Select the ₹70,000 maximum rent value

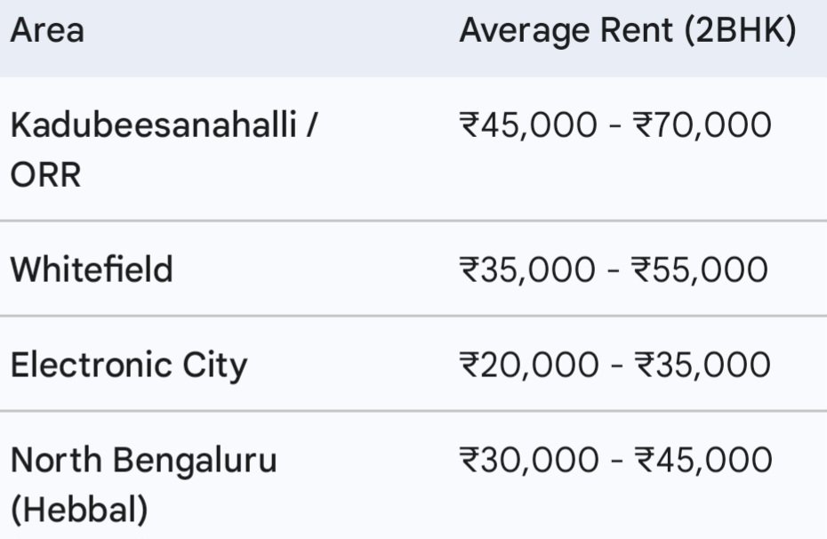(x=701, y=125)
